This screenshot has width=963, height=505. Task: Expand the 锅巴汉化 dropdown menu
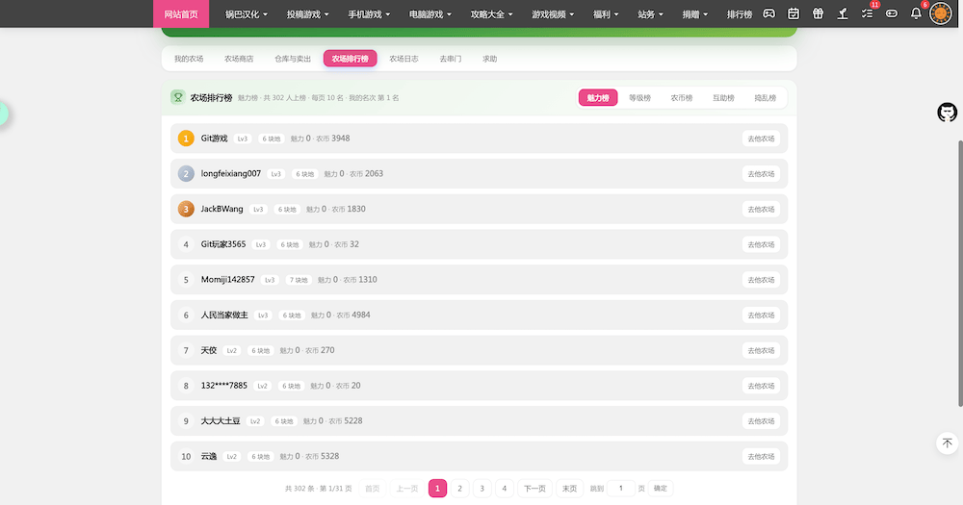click(x=246, y=14)
